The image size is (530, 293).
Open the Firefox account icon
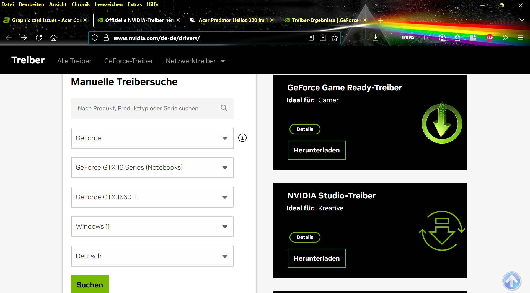coord(443,38)
